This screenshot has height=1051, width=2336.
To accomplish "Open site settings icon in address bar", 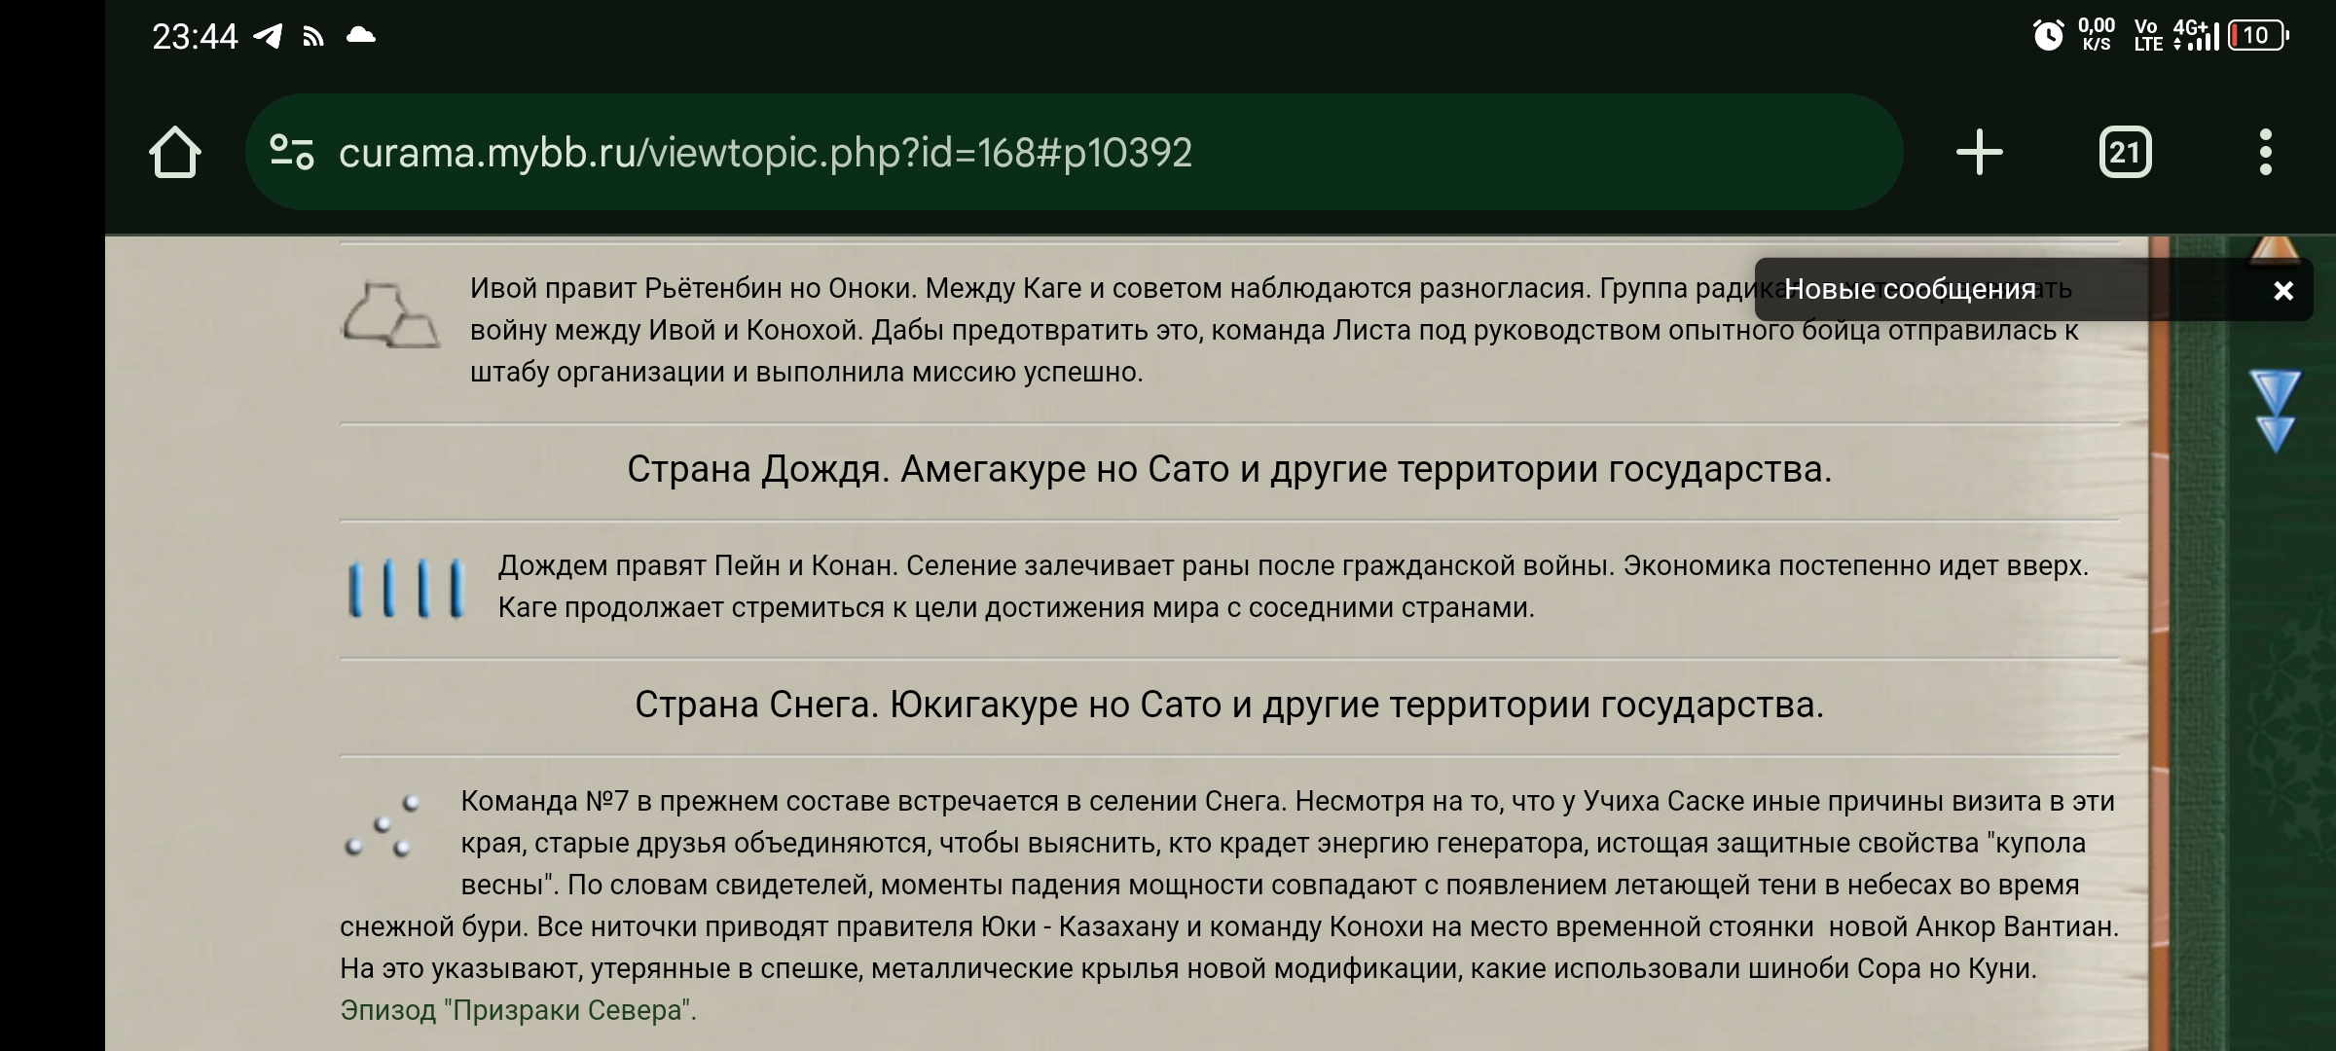I will tap(291, 153).
